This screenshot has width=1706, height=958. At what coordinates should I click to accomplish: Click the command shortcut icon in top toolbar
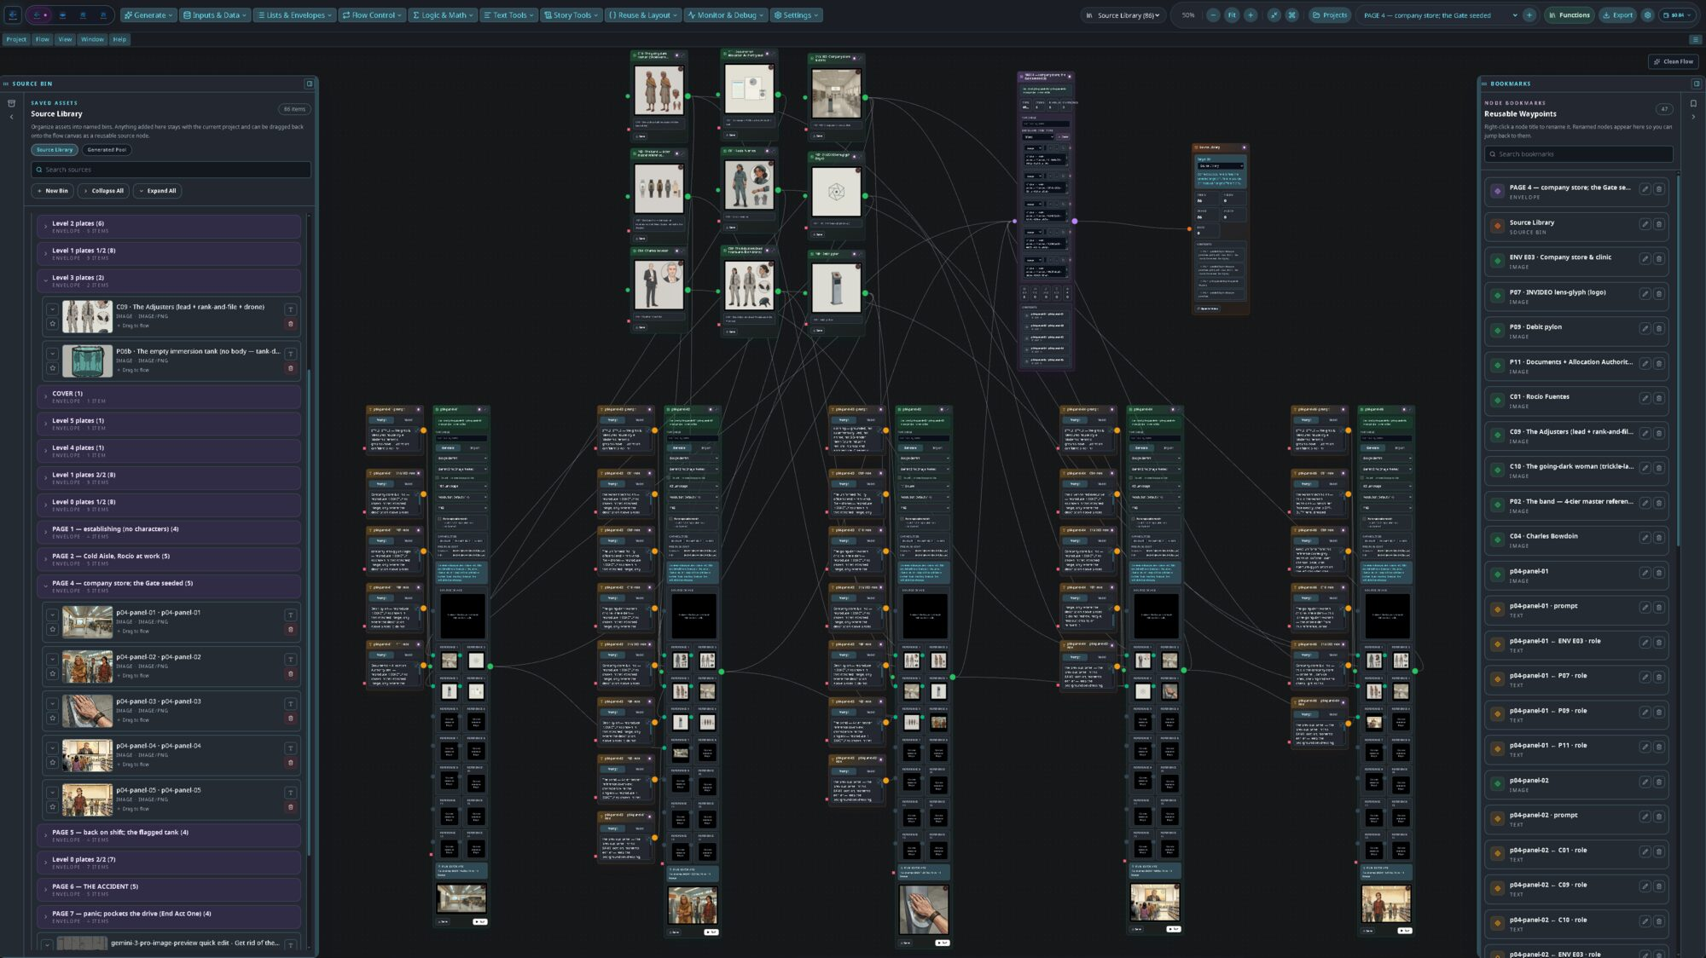[x=1292, y=15]
